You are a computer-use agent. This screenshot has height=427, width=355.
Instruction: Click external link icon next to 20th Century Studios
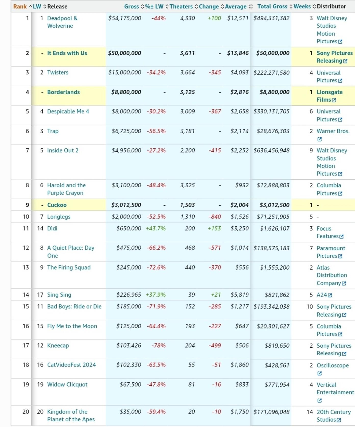pos(339,420)
